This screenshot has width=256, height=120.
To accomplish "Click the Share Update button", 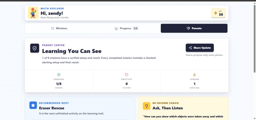I will tap(200, 48).
